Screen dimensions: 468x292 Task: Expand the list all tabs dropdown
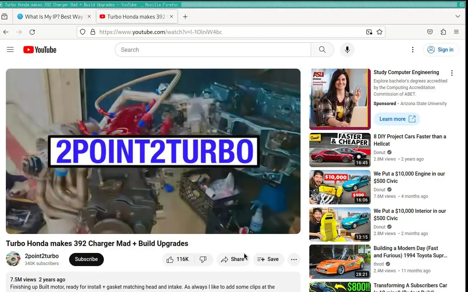[458, 17]
